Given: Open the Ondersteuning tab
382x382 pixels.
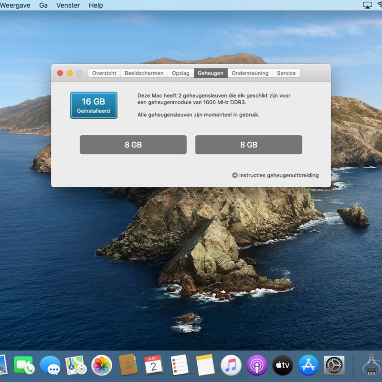Looking at the screenshot, I should [x=250, y=73].
